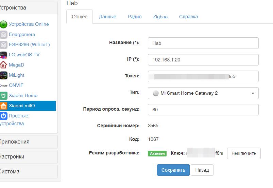Click the orange Xiaomi miIO icon
The height and width of the screenshot is (188, 273).
pyautogui.click(x=3, y=106)
